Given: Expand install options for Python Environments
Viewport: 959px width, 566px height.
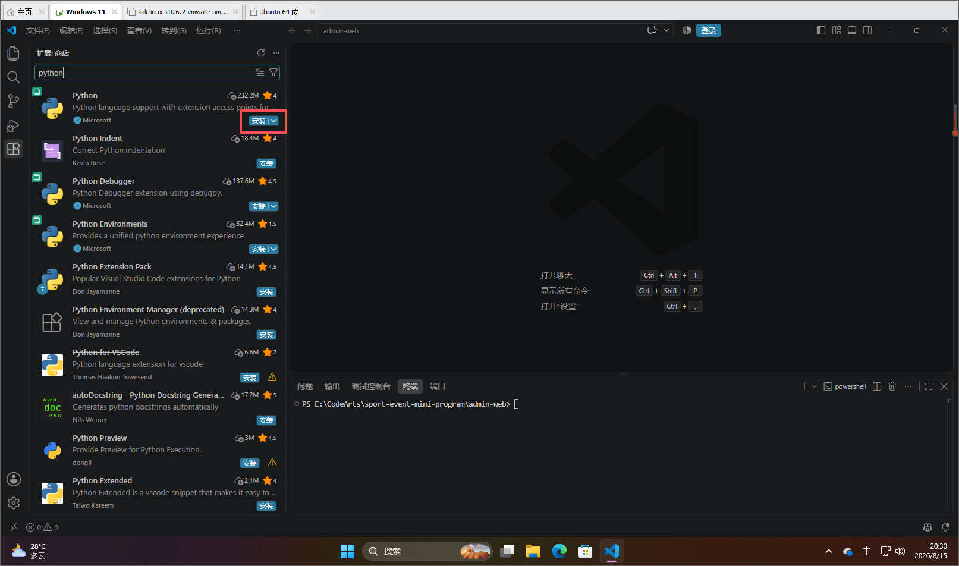Looking at the screenshot, I should (x=273, y=249).
